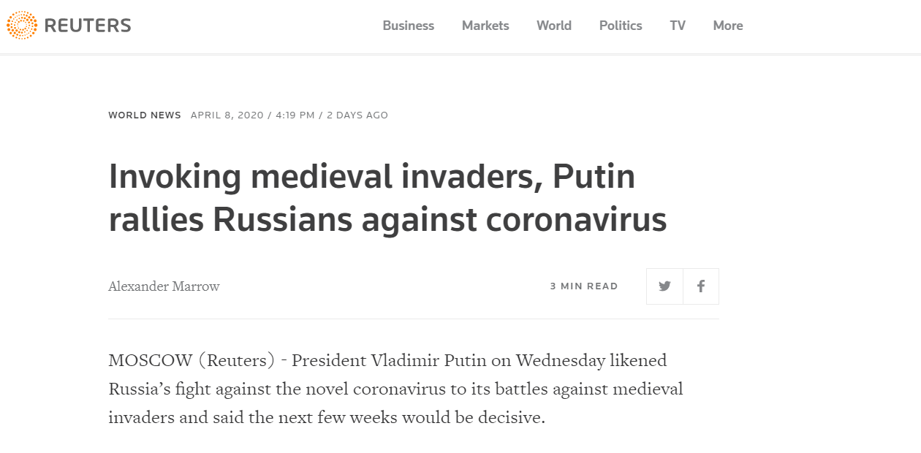
Task: Click the Reuters orange dotted logo
Action: point(22,26)
